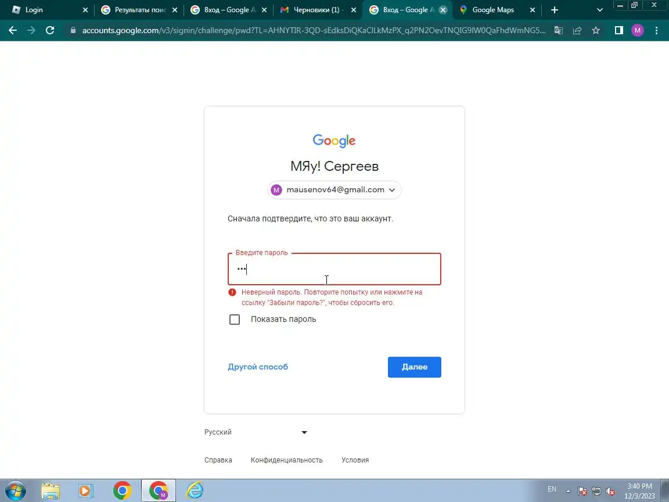Enable the Показать пароль checkbox

point(235,320)
